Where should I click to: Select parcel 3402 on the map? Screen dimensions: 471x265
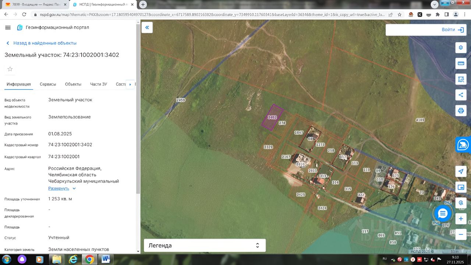[x=272, y=117]
